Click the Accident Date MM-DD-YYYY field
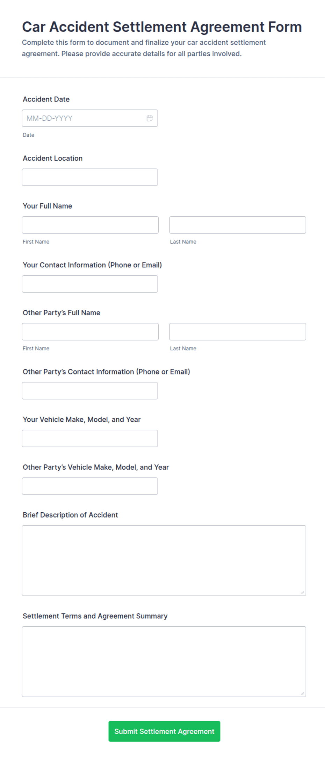 pos(90,118)
